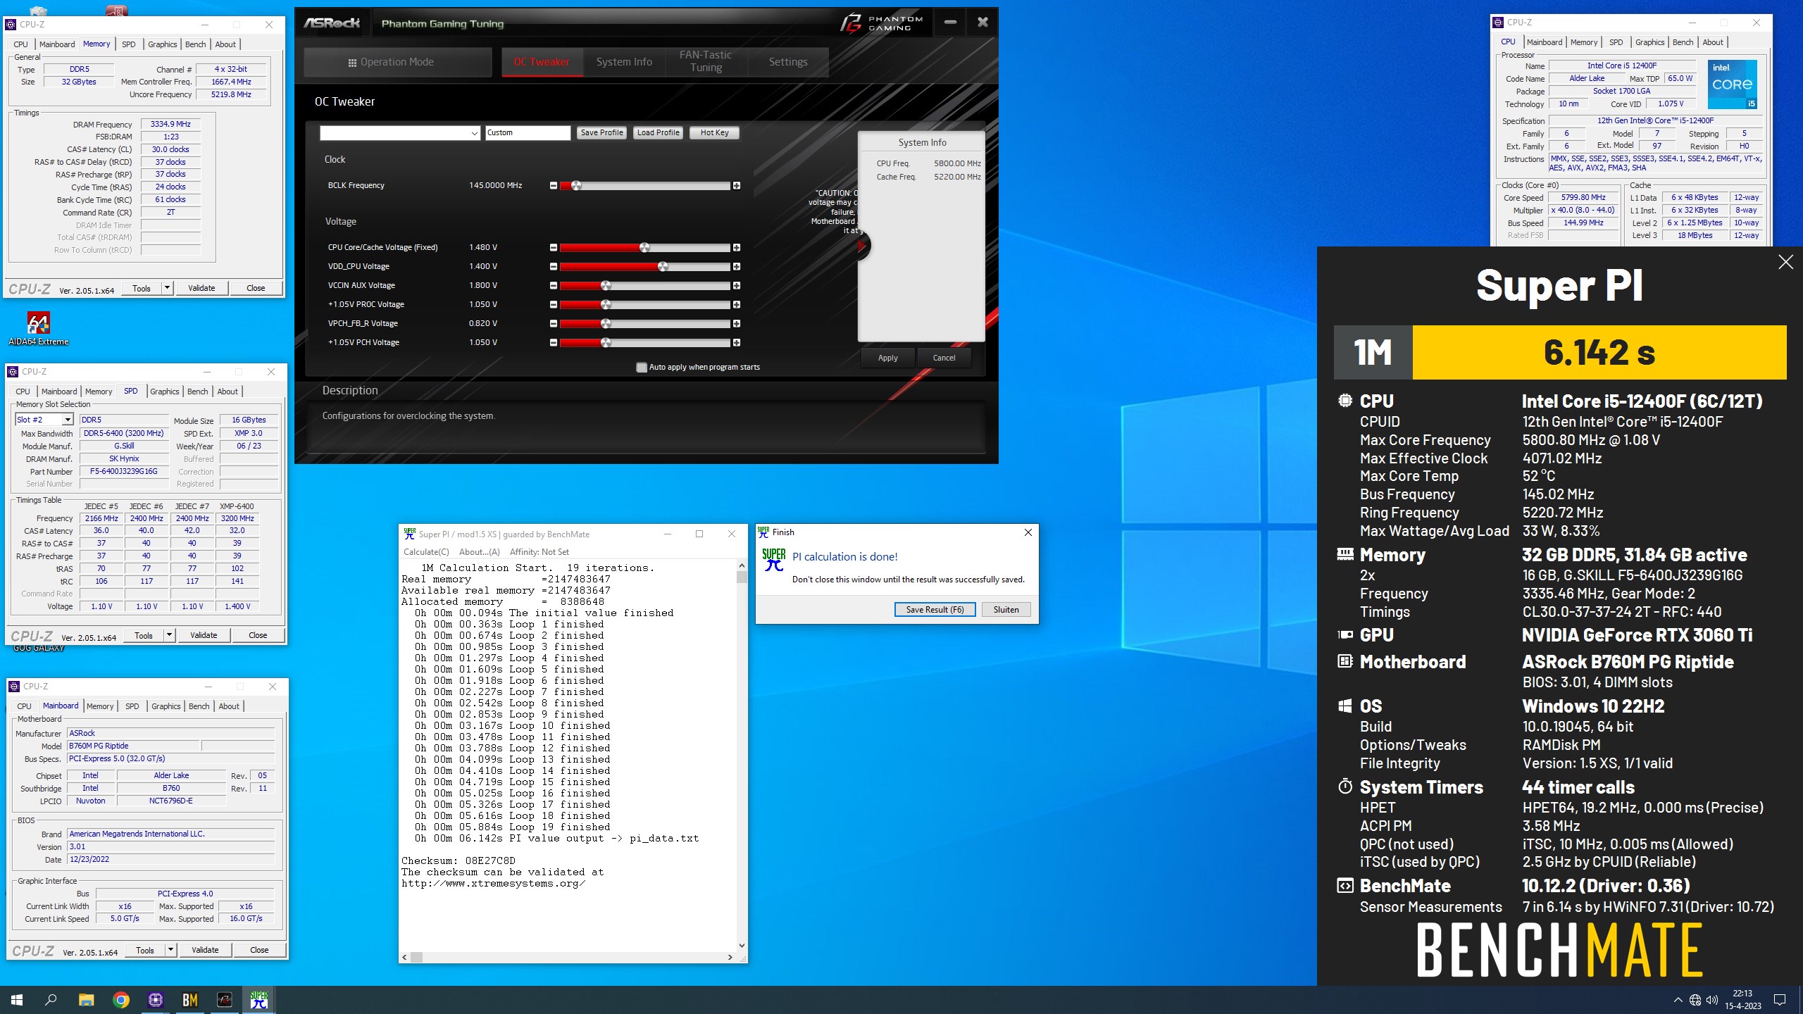Click Save Result (F6) button
This screenshot has width=1803, height=1014.
click(935, 610)
